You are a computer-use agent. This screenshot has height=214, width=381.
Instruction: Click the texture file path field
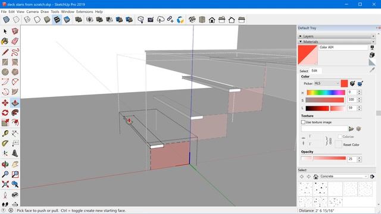click(324, 128)
